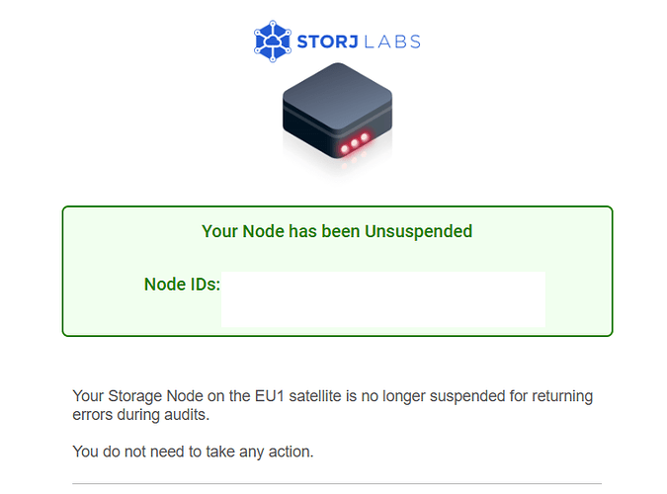This screenshot has width=667, height=494.
Task: Click the cloud symbol inside the Storj logo
Action: [273, 41]
